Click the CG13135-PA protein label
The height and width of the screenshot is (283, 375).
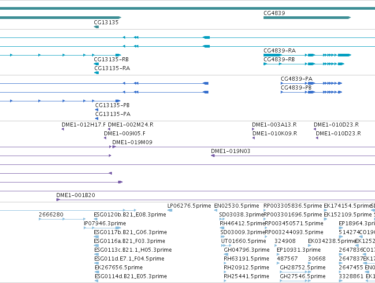click(113, 114)
